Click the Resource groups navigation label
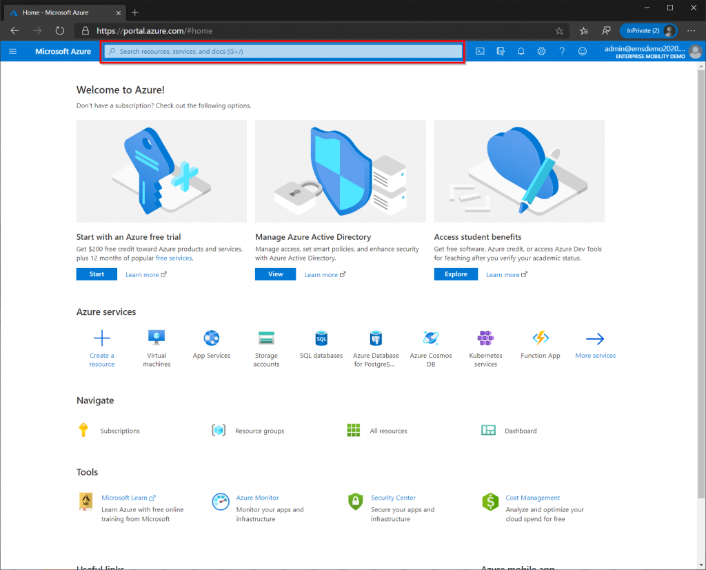 click(x=259, y=431)
